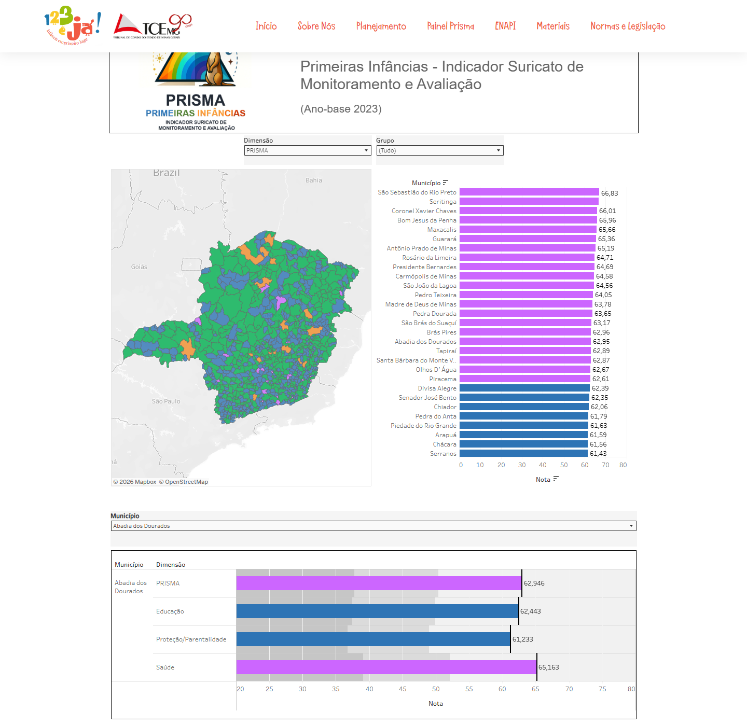Click 'Abadia dos Dourados' label in ranking list
The height and width of the screenshot is (726, 747).
pos(426,342)
